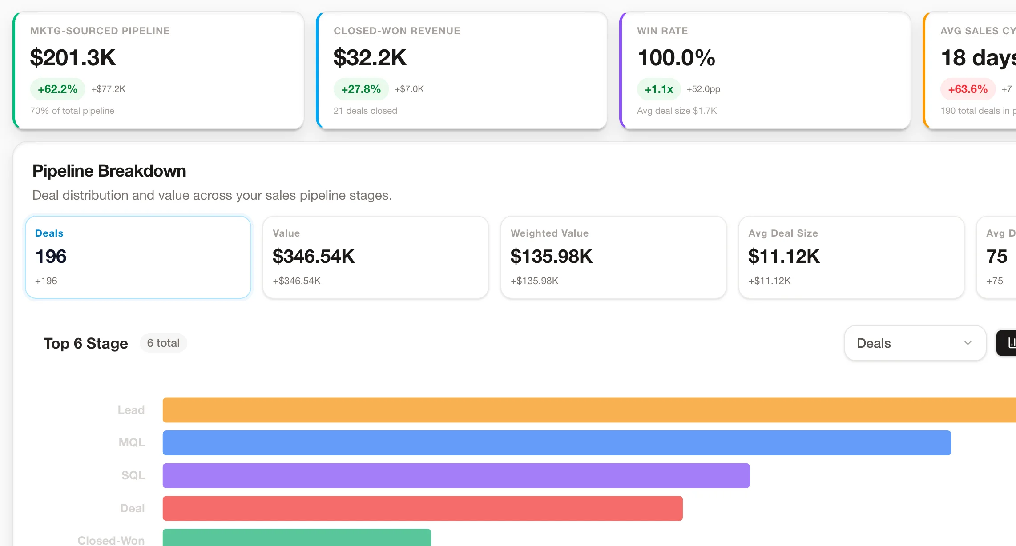The image size is (1016, 546).
Task: Click the blue MQL bar
Action: [x=557, y=443]
